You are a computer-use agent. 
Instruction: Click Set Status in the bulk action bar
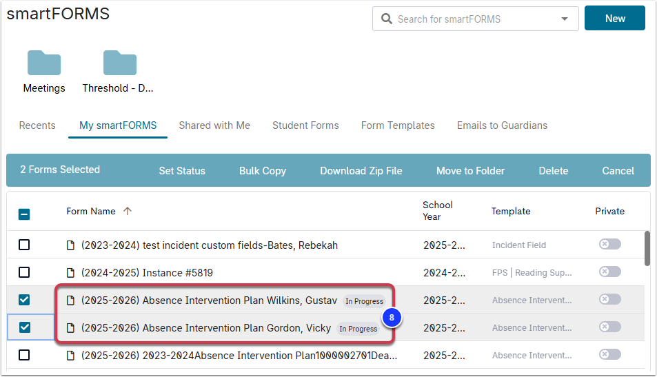click(182, 171)
